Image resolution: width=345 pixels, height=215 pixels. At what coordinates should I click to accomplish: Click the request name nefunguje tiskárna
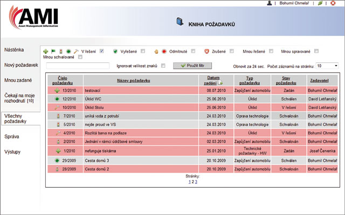(100, 151)
